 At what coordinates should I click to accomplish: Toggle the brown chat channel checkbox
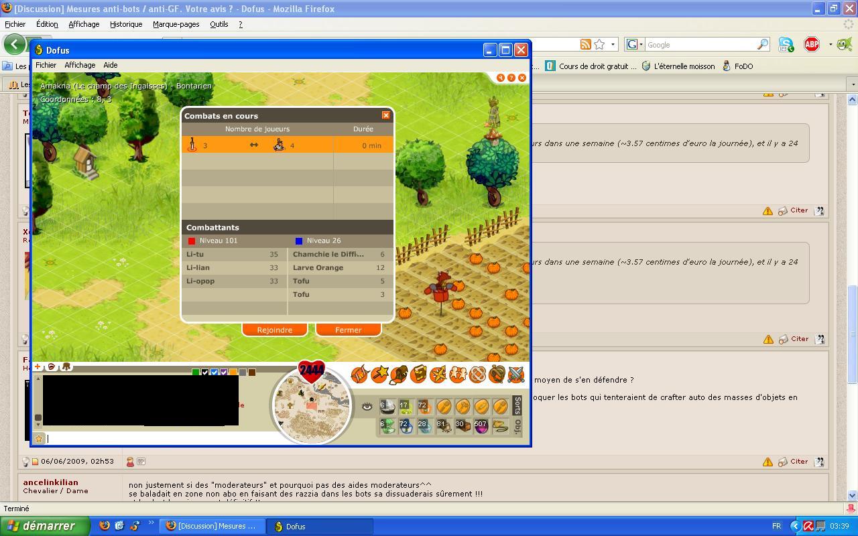point(252,372)
